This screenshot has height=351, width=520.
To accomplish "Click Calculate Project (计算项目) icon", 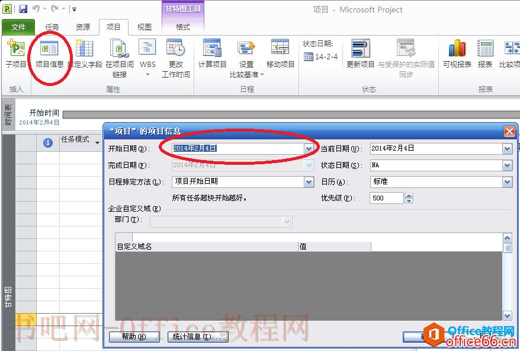I will [x=212, y=48].
